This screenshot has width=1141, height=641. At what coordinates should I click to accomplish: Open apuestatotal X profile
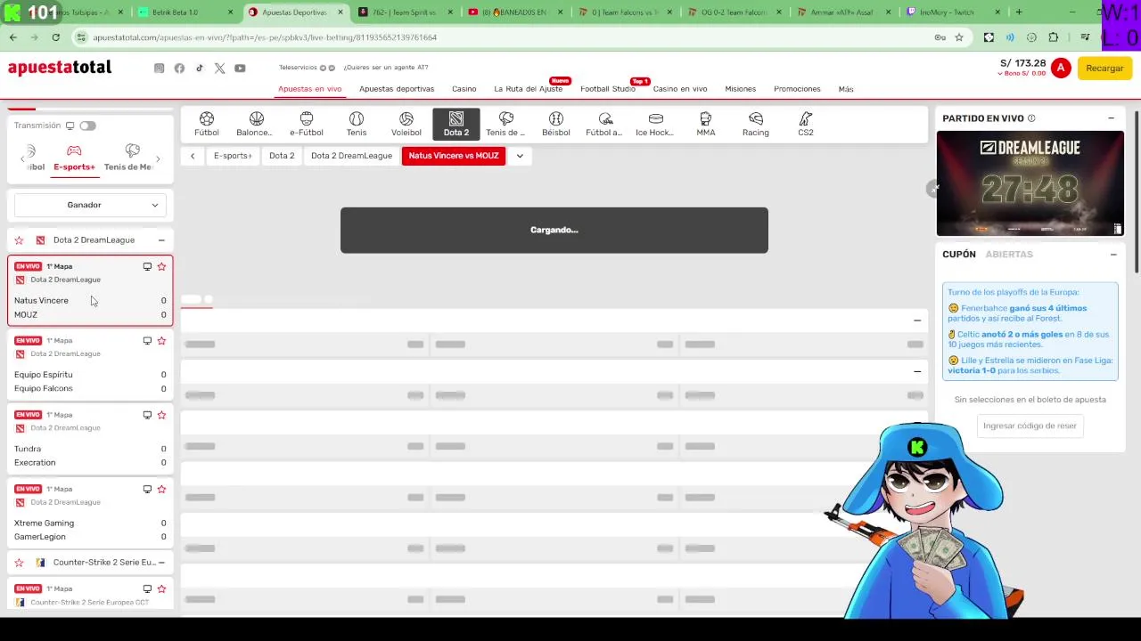coord(219,69)
